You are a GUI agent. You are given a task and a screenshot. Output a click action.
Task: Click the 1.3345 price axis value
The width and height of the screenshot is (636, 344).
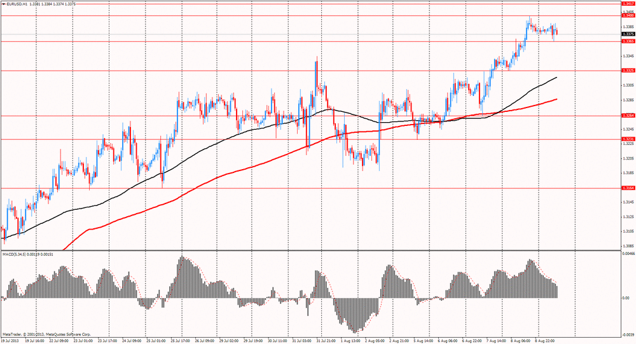tap(628, 56)
